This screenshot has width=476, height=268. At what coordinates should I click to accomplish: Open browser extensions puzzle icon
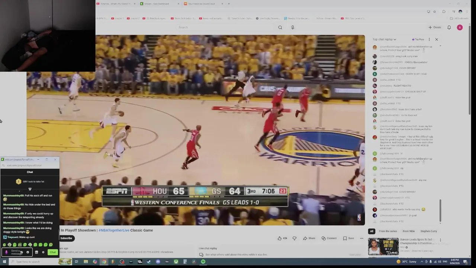pyautogui.click(x=444, y=12)
